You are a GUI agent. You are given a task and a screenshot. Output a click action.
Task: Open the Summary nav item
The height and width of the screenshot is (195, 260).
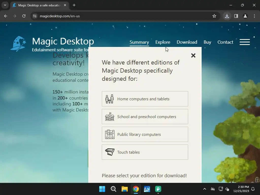click(x=139, y=42)
